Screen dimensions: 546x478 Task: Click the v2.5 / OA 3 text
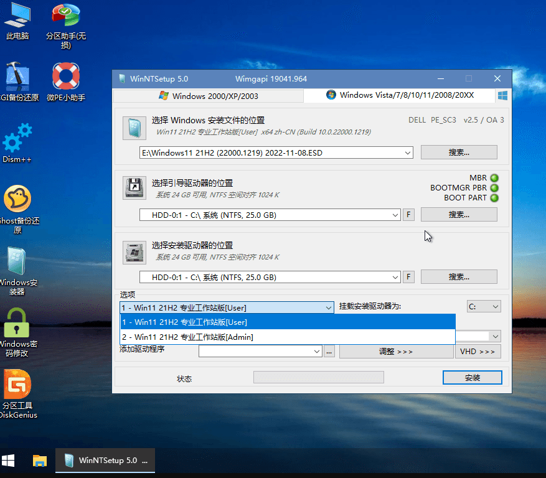(484, 120)
